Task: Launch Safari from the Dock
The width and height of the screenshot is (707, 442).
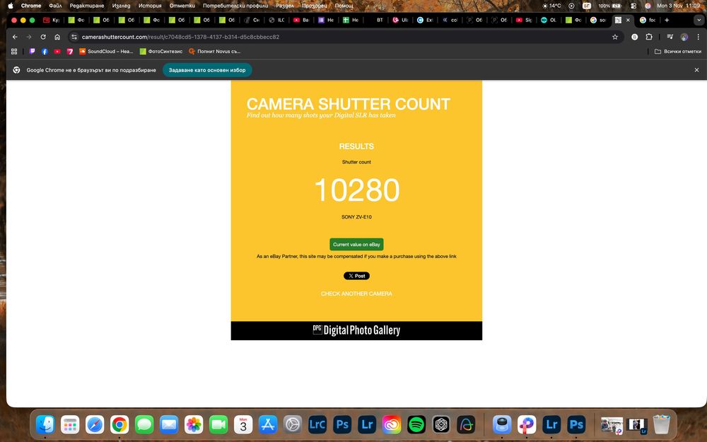Action: click(95, 424)
